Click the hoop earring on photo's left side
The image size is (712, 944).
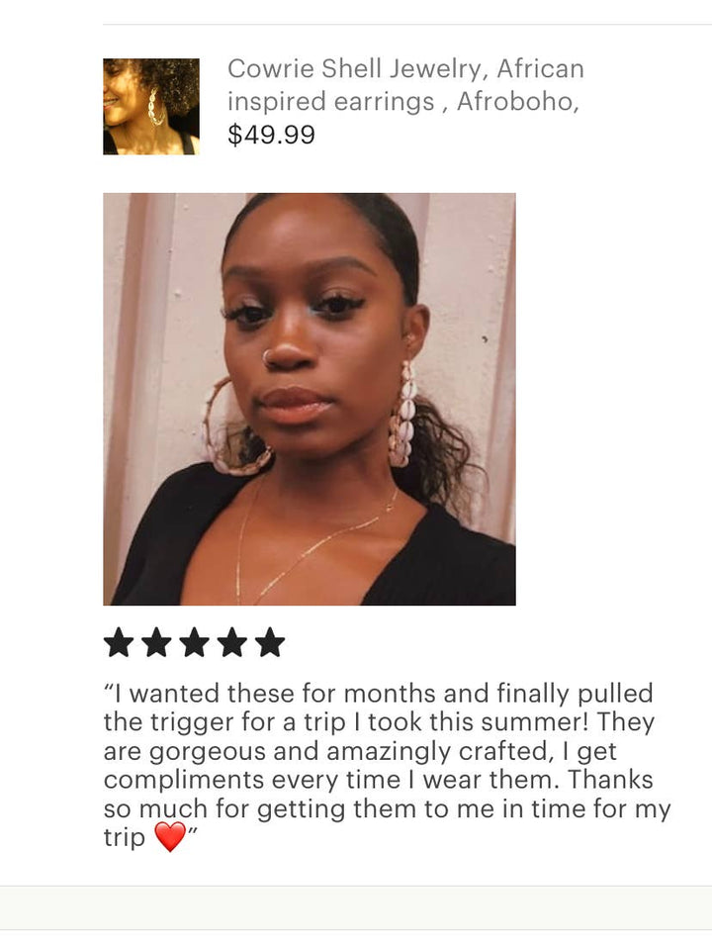(x=231, y=427)
